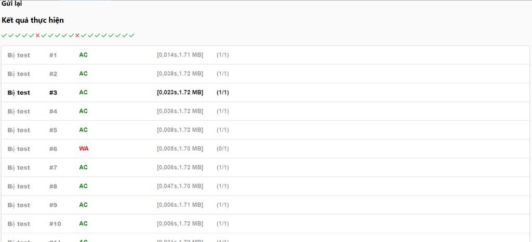Click the Kết quả thực hiện heading

[x=33, y=20]
